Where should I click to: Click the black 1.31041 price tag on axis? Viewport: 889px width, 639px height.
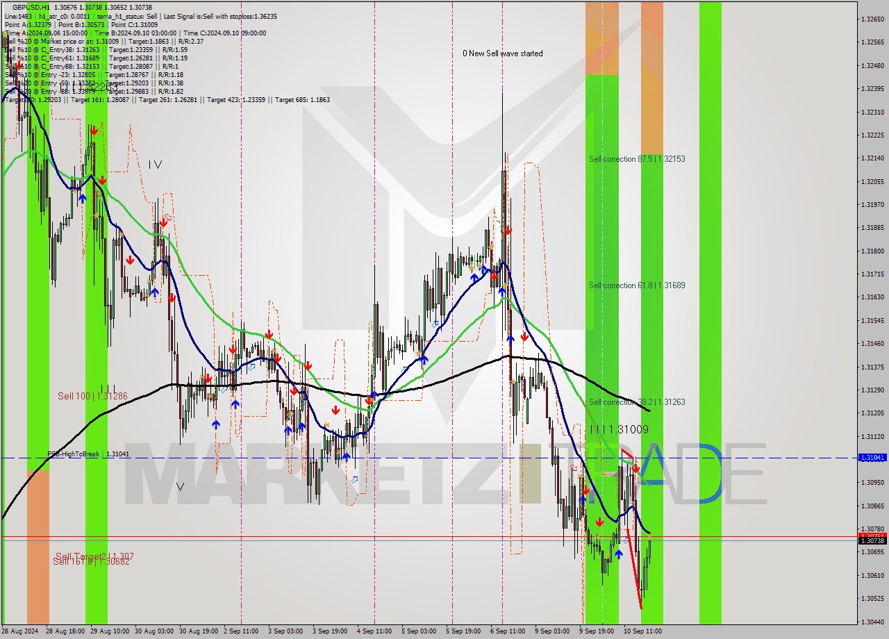pos(872,458)
